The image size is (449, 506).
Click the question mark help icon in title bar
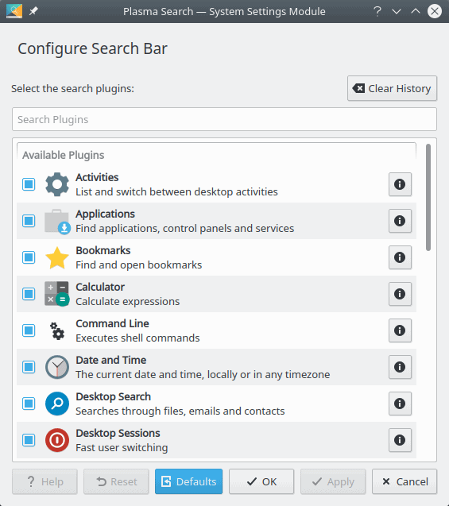click(377, 11)
